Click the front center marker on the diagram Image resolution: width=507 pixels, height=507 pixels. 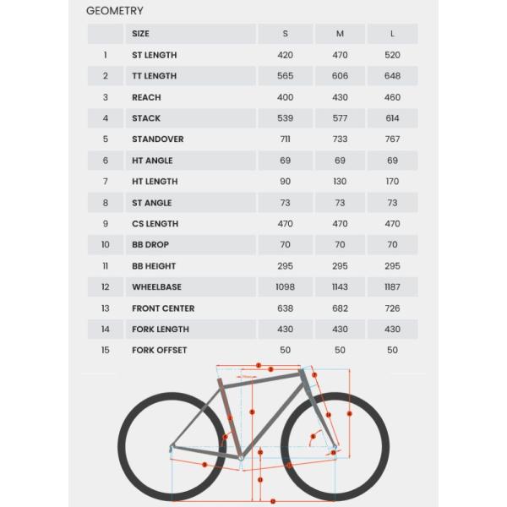(290, 465)
